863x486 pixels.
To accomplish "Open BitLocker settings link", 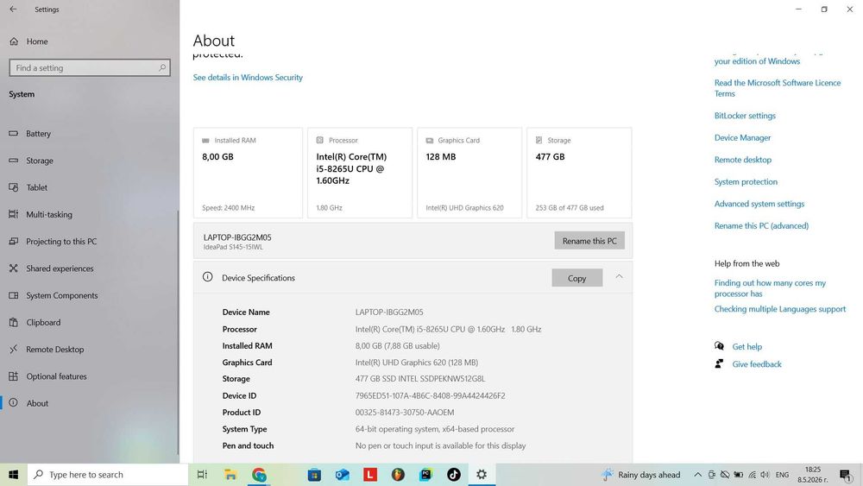I will [x=745, y=116].
